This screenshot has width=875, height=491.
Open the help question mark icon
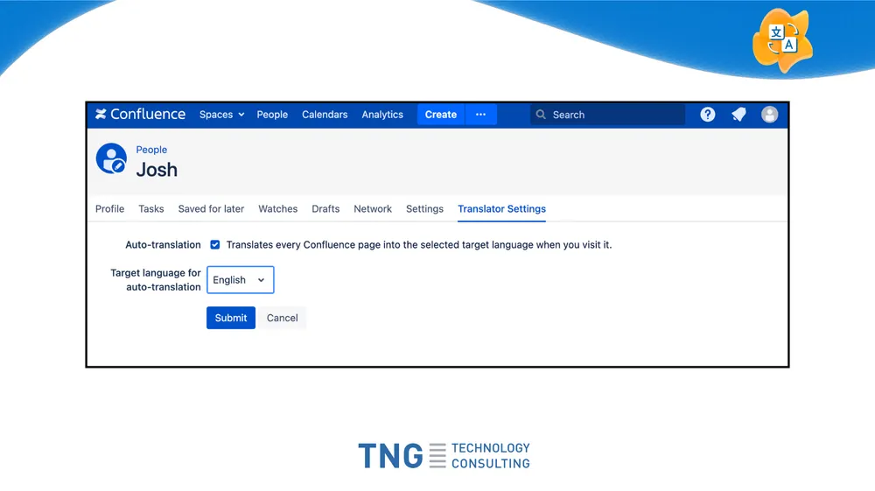pos(708,115)
